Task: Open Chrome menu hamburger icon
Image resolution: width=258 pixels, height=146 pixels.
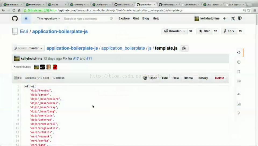Action: 255,10
